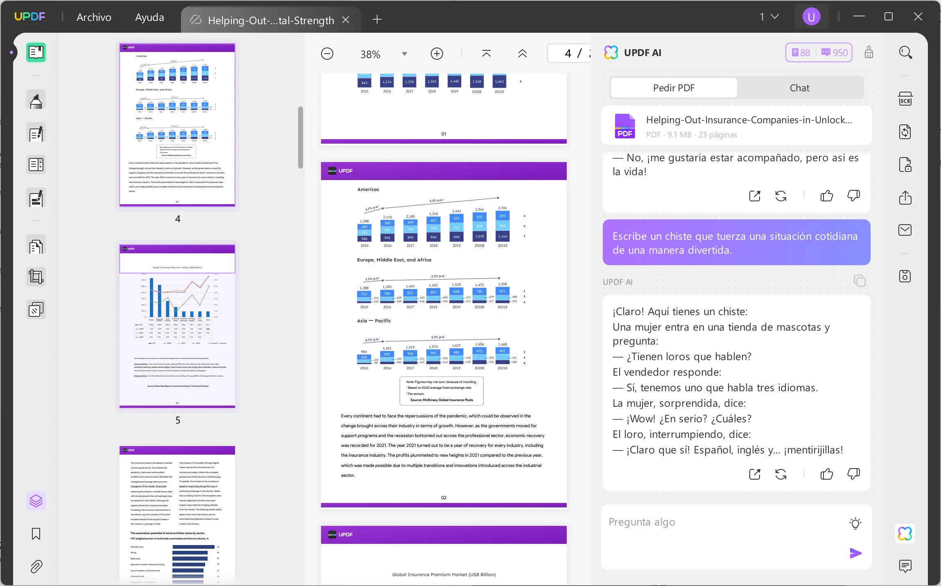The width and height of the screenshot is (941, 586).
Task: Select page 4 thumbnail
Action: pos(177,125)
